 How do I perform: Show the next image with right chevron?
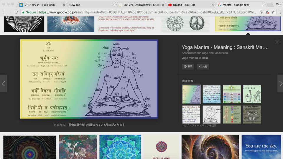[280, 84]
